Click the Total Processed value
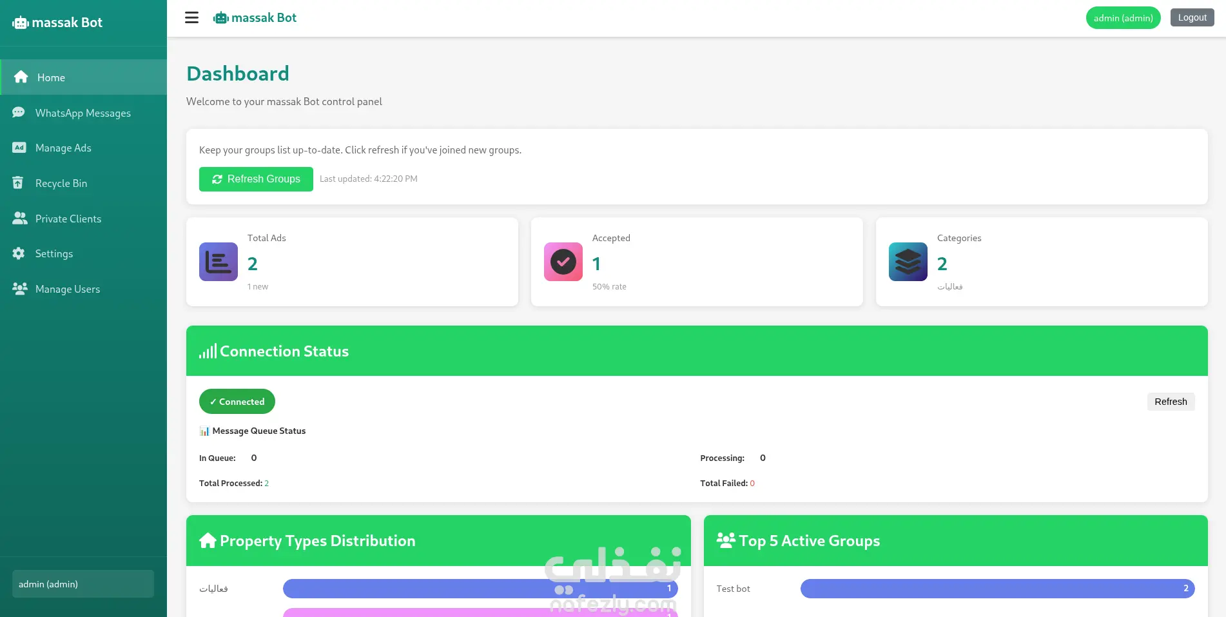 point(267,484)
